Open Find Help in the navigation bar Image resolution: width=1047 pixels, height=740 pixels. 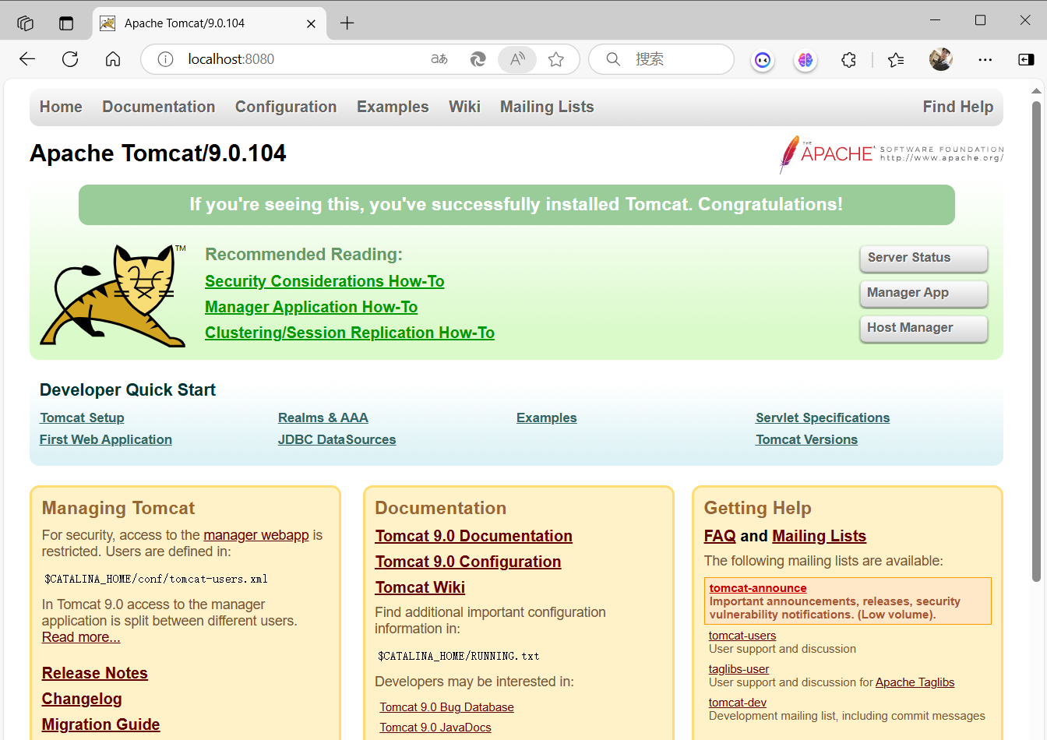pyautogui.click(x=958, y=107)
